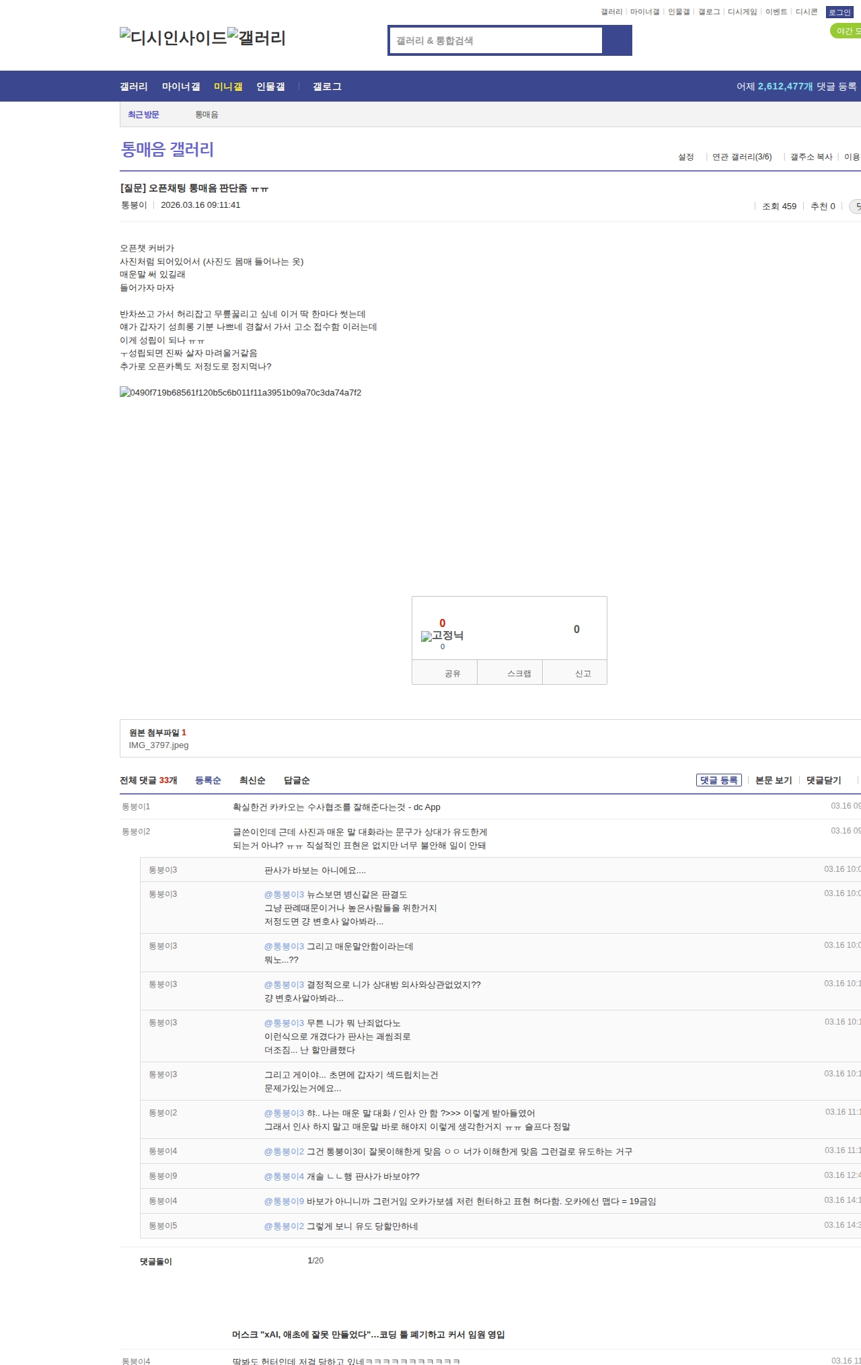
Task: Click commenter name 통붕이1
Action: tap(136, 807)
